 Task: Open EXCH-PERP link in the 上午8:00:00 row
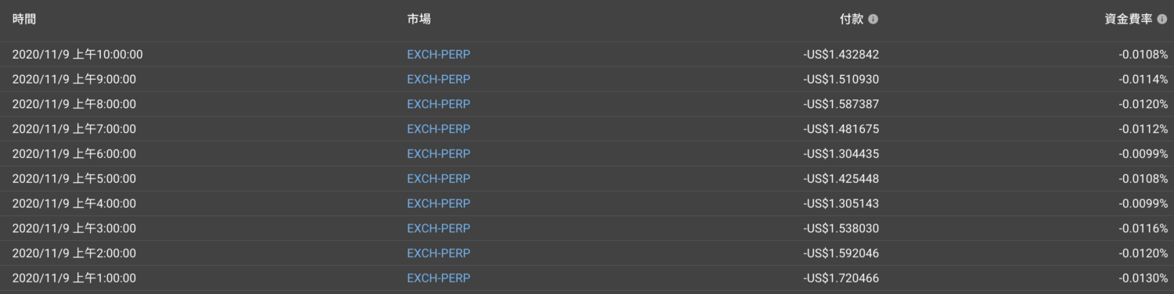tap(438, 104)
